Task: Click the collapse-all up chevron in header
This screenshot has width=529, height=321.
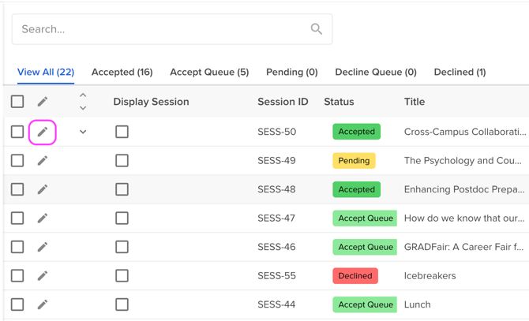Action: 83,95
